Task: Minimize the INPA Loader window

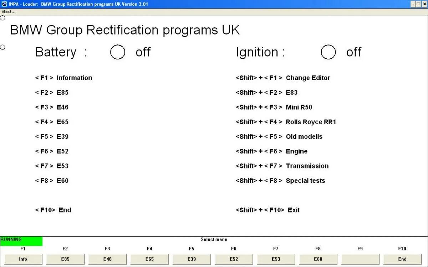Action: [413, 4]
